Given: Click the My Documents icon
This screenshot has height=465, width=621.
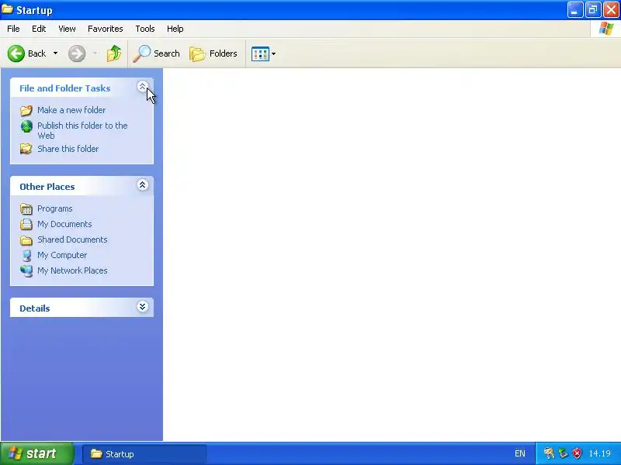Looking at the screenshot, I should tap(26, 224).
